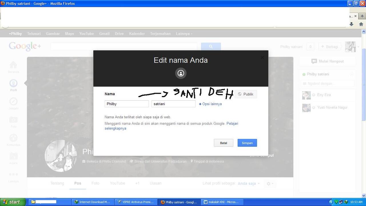
Task: Open the Windows start menu
Action: [x=13, y=202]
